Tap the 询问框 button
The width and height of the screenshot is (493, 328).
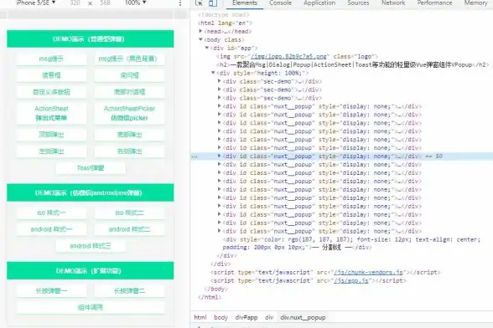pos(129,75)
